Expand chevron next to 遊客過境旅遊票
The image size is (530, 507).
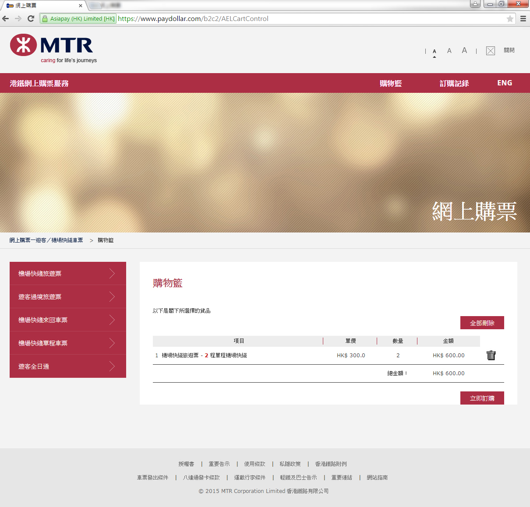[112, 297]
